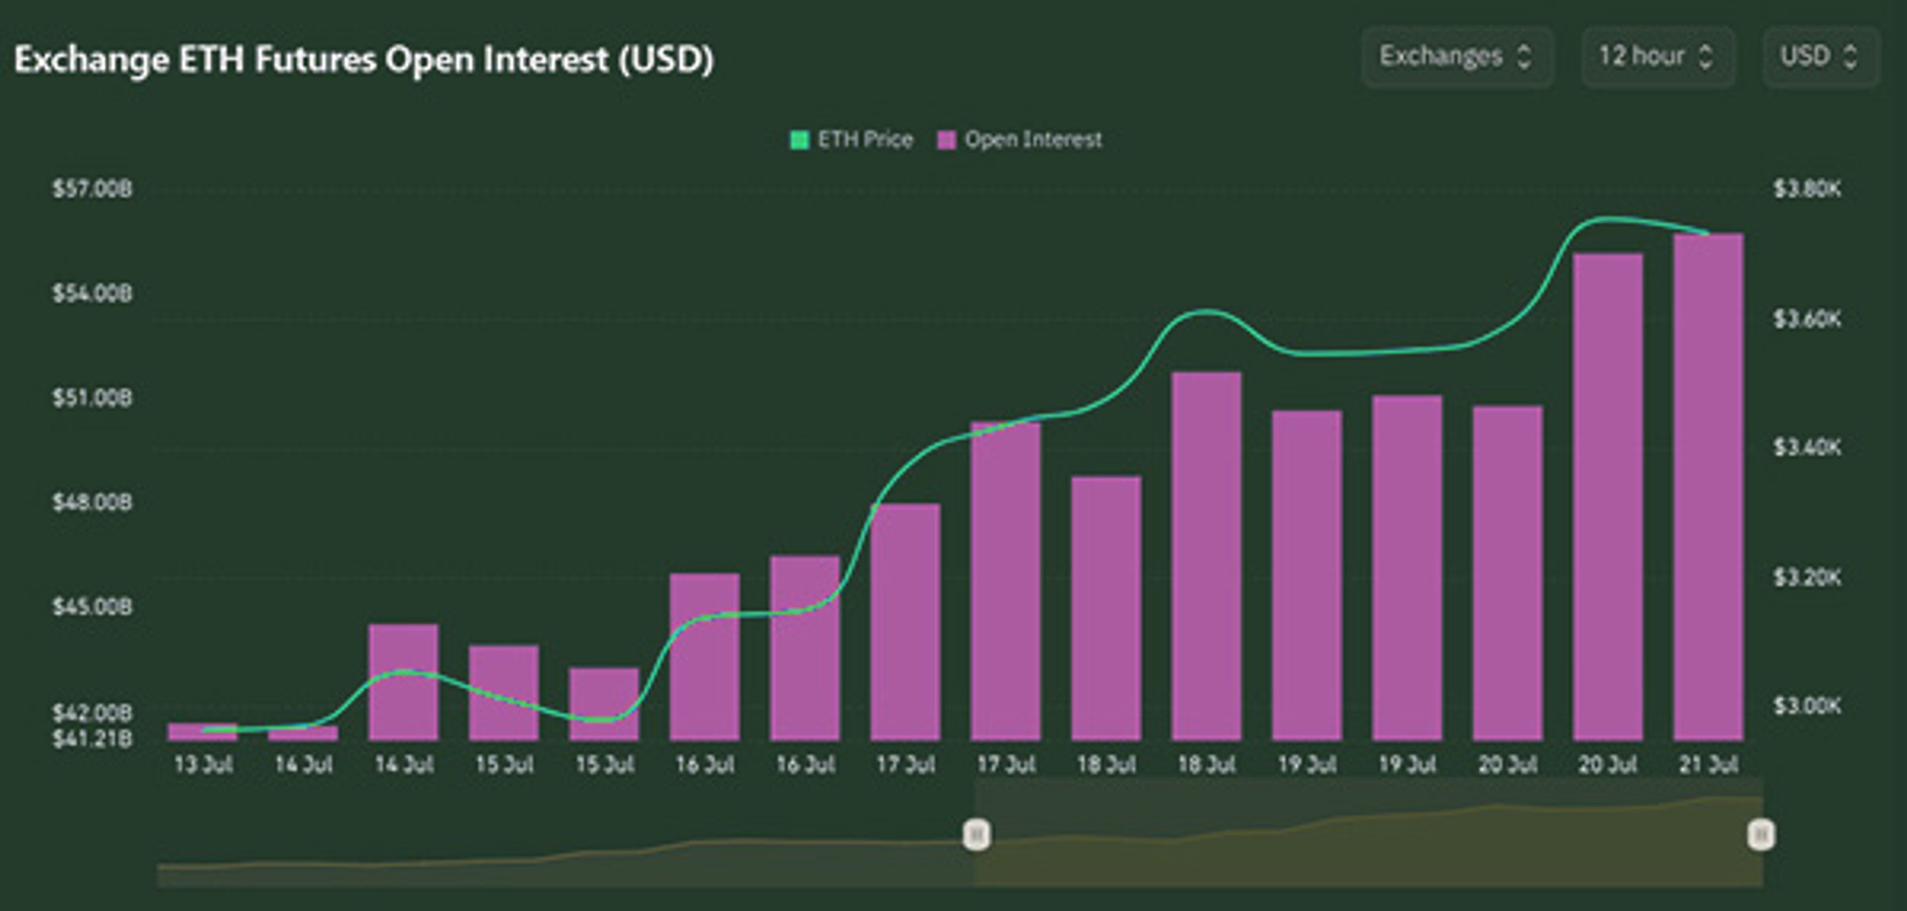Click the '$41.21B' left axis label
Viewport: 1907px width, 911px height.
92,738
